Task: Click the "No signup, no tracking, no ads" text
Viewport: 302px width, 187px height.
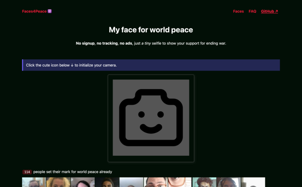Action: 104,43
